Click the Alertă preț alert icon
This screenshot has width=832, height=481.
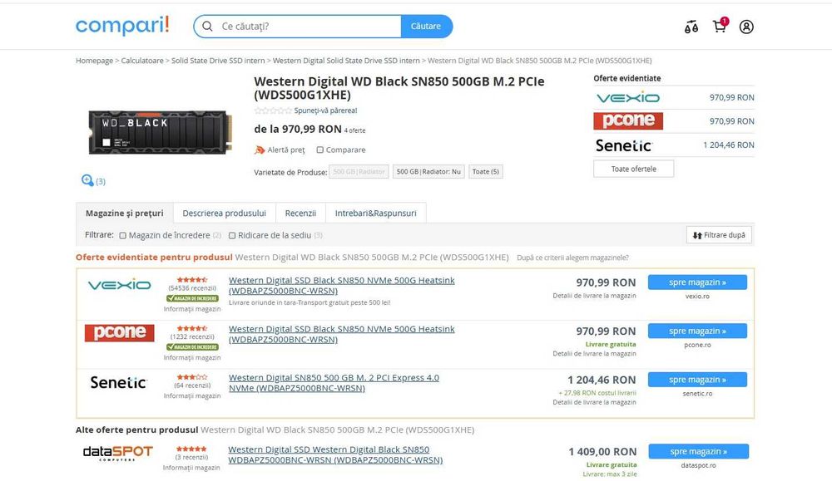click(260, 150)
